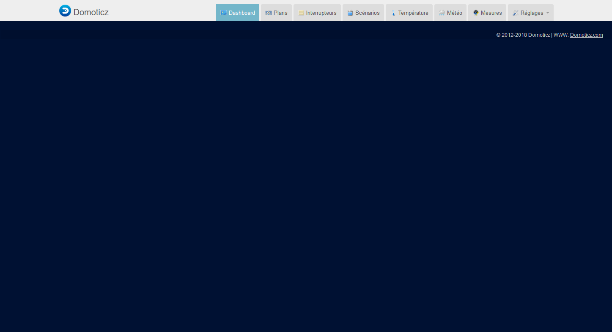This screenshot has width=612, height=332.
Task: Click the Domoticz logo icon
Action: (65, 11)
